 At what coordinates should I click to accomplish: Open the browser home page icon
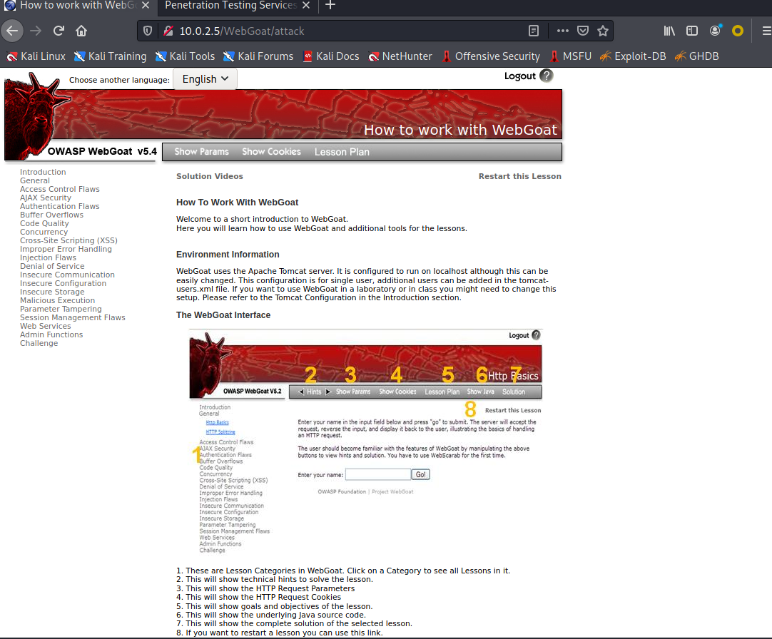[81, 31]
